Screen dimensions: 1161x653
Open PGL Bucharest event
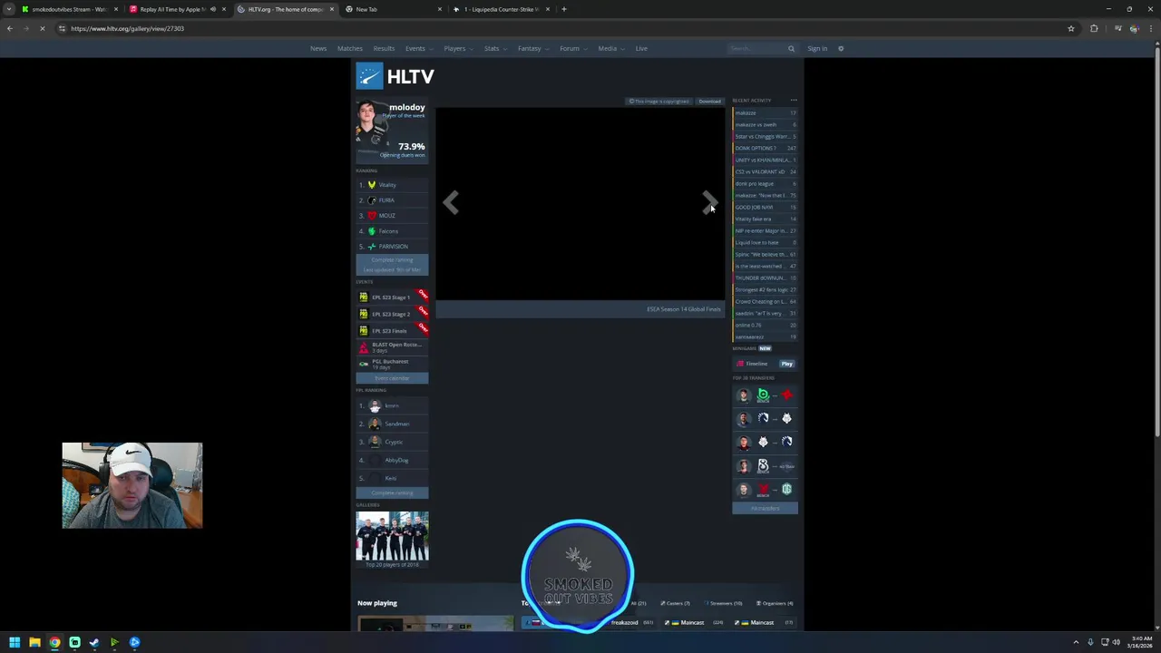point(391,364)
